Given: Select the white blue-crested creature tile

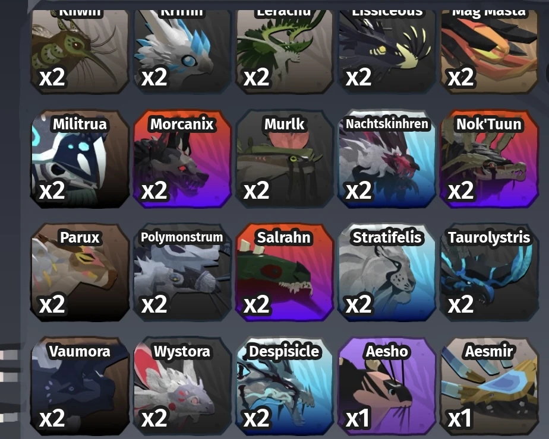Looking at the screenshot, I should point(182,52).
